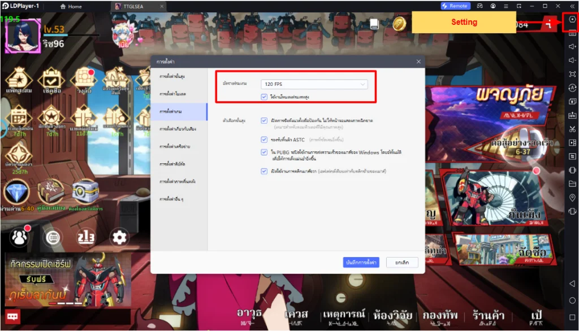Toggle the vertical sync anti-tearing checkbox
This screenshot has width=579, height=331.
(x=264, y=120)
